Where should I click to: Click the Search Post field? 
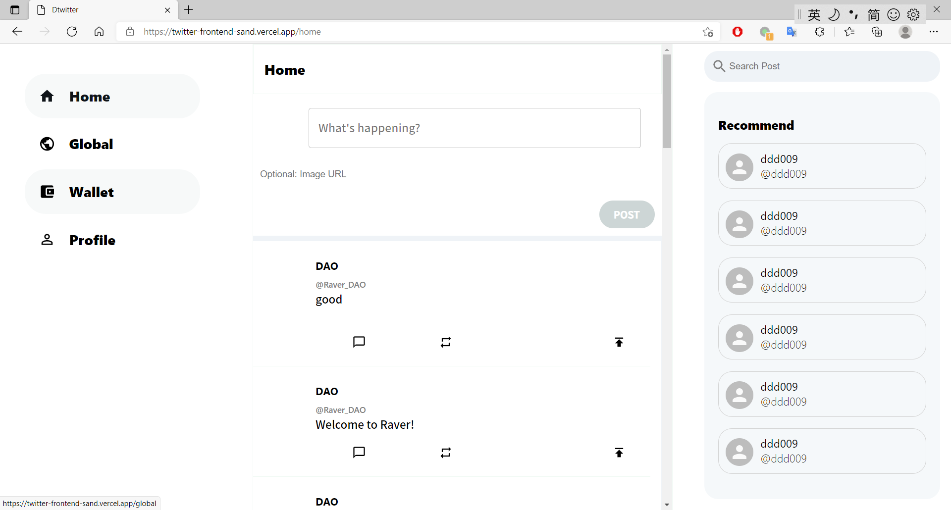point(822,66)
